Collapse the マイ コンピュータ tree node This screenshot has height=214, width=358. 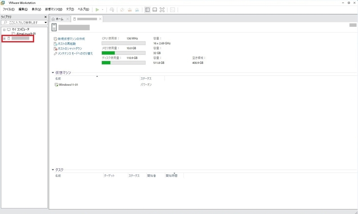pos(4,29)
